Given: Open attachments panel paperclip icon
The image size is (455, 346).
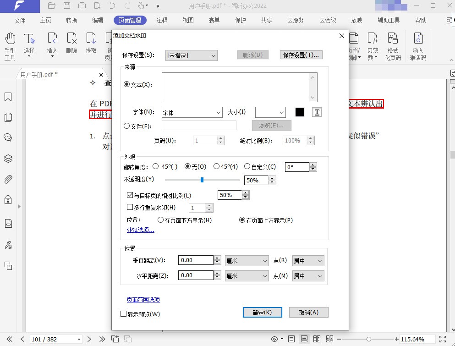Looking at the screenshot, I should (8, 179).
